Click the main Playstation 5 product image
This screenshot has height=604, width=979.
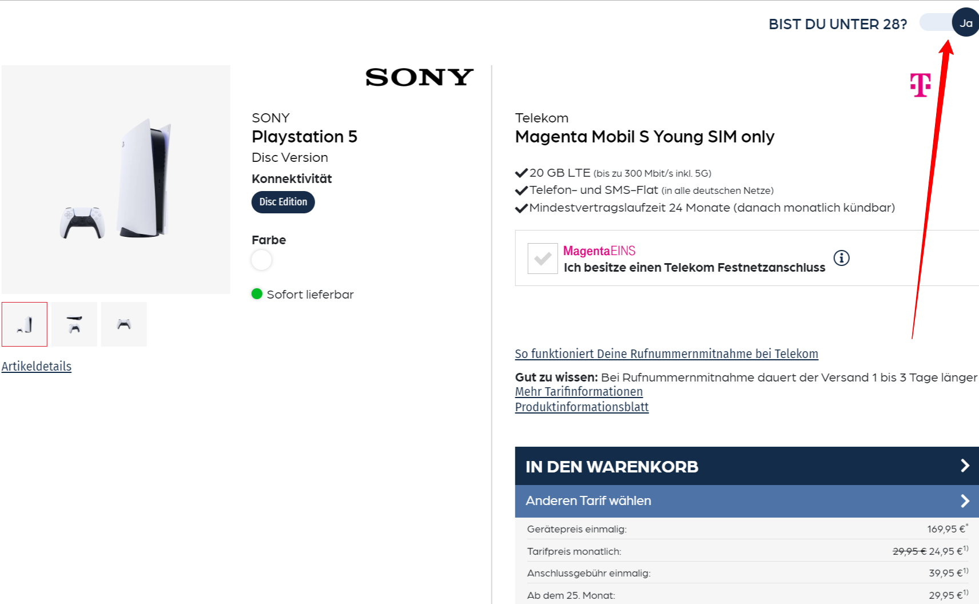116,180
